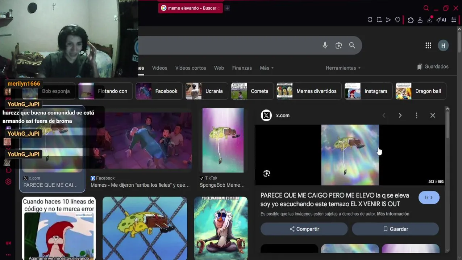
Task: Select the 'meme elevando' browser tab
Action: tap(191, 8)
